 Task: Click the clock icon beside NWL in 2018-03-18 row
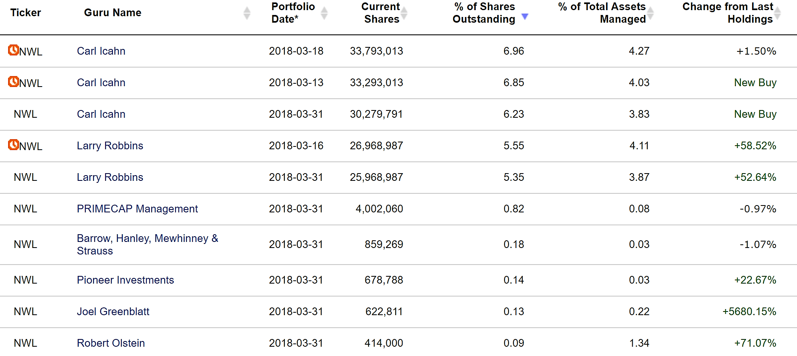click(x=13, y=50)
